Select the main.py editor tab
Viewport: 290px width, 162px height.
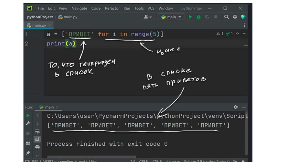[39, 25]
